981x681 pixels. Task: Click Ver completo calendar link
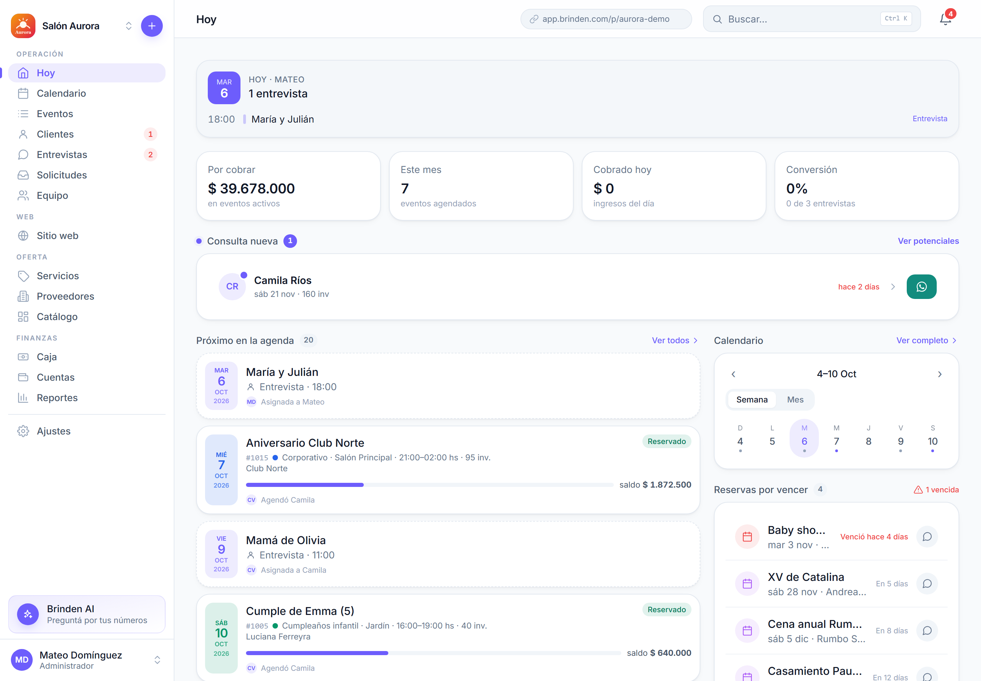[926, 340]
